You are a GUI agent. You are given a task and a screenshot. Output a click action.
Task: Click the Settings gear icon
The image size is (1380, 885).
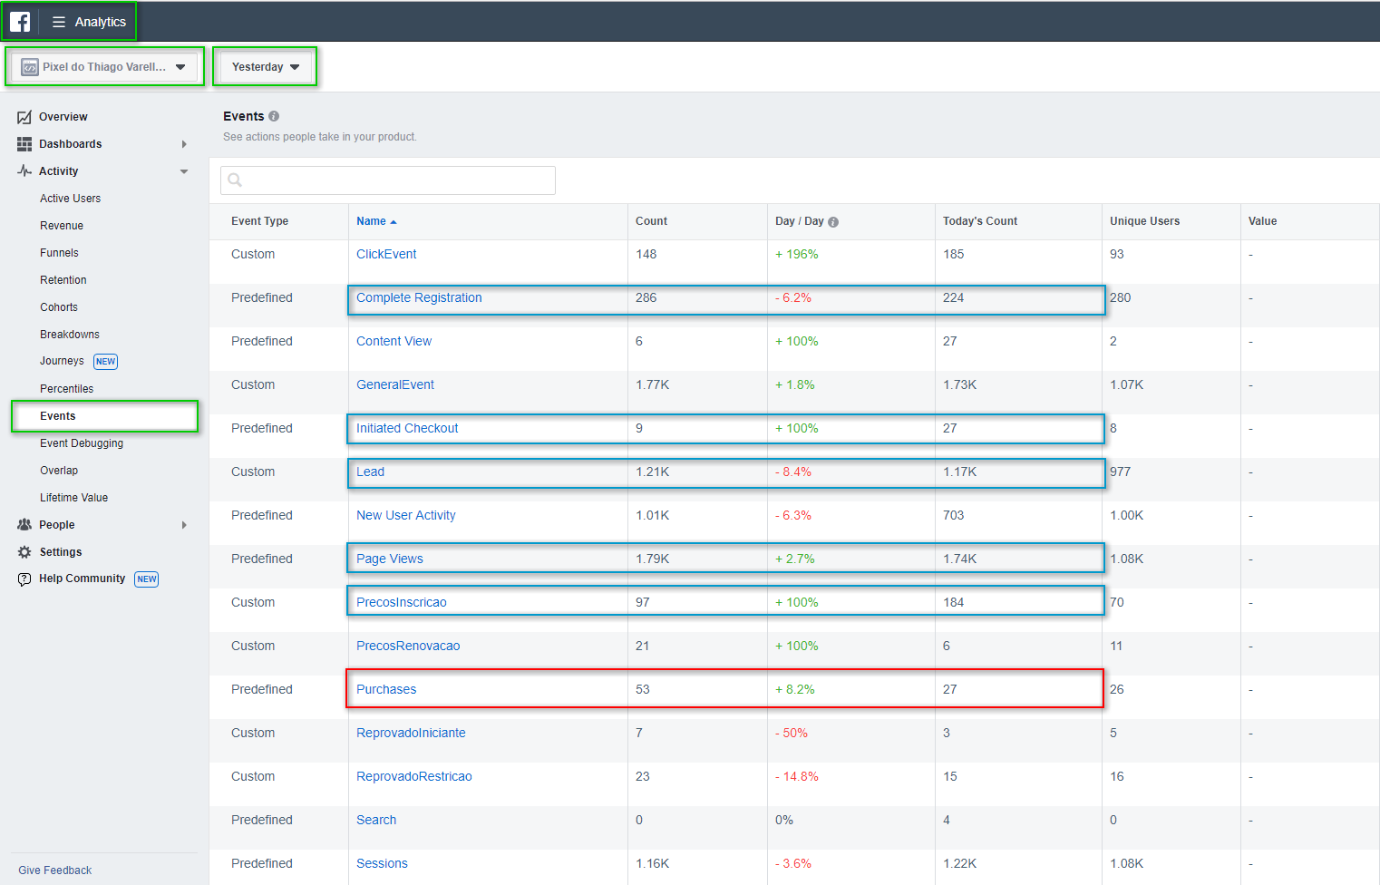24,552
